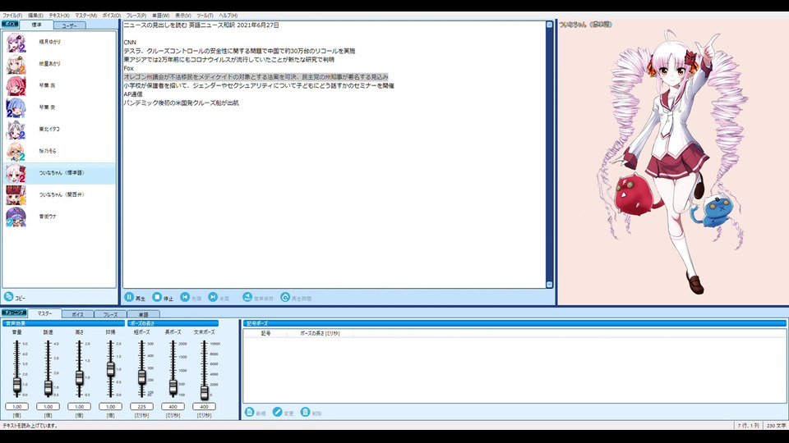The height and width of the screenshot is (443, 789).
Task: Click the 短ポーズ short pause slider handle
Action: 141,377
